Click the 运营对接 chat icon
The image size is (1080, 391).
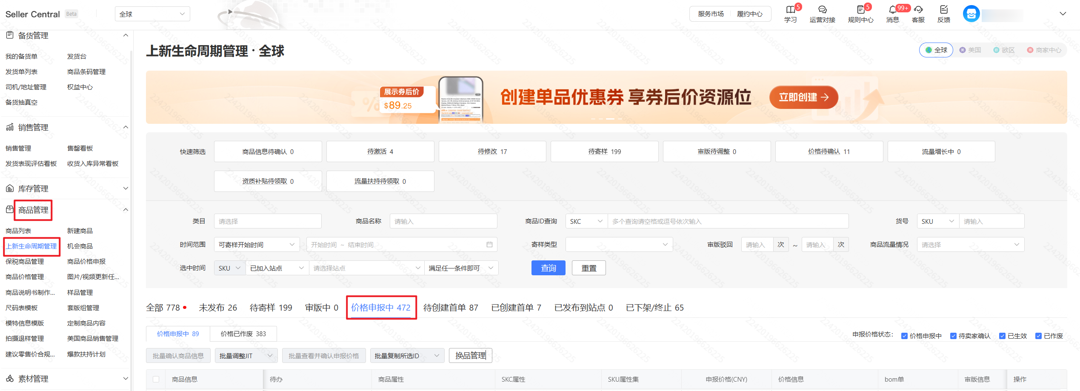pos(822,10)
